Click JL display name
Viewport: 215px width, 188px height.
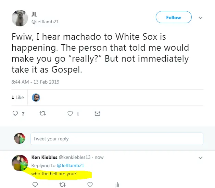[35, 13]
